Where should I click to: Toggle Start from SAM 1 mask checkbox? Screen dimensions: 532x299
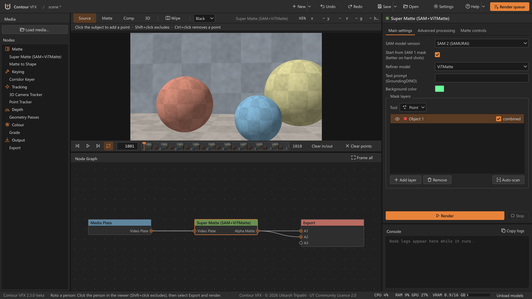click(x=438, y=54)
